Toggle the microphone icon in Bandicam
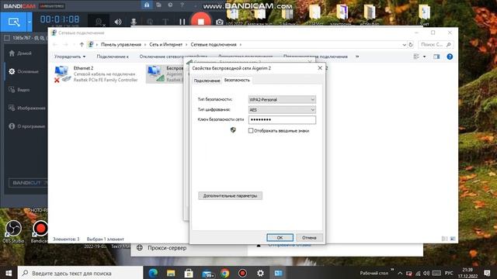 (134, 22)
